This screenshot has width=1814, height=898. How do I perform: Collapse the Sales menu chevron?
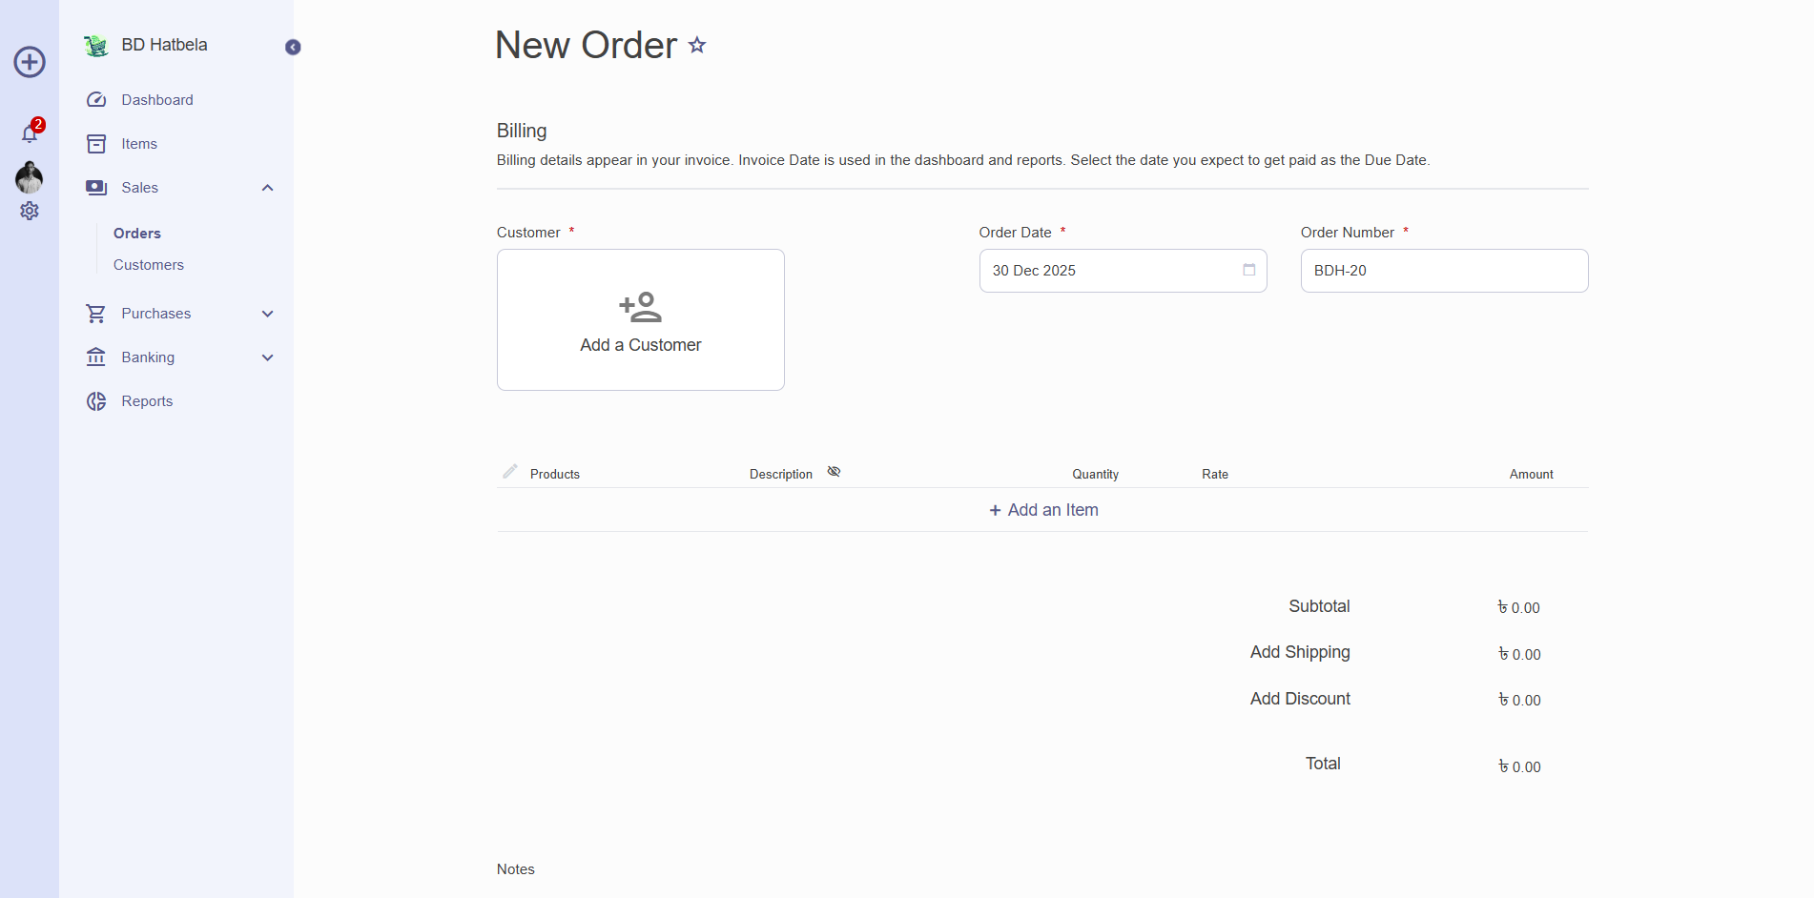coord(268,188)
